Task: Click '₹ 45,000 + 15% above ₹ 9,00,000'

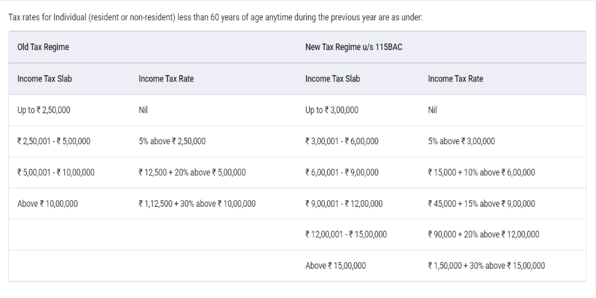Action: coord(481,204)
